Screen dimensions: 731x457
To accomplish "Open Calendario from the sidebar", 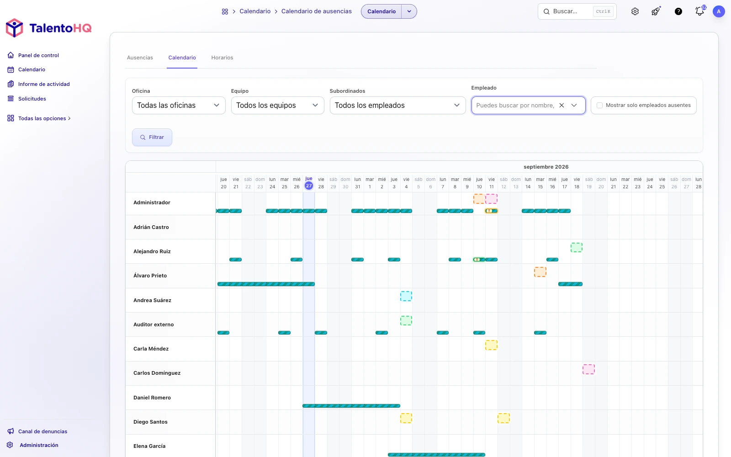I will coord(32,69).
